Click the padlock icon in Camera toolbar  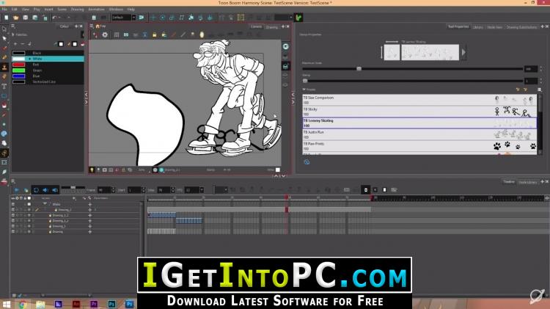[x=154, y=34]
